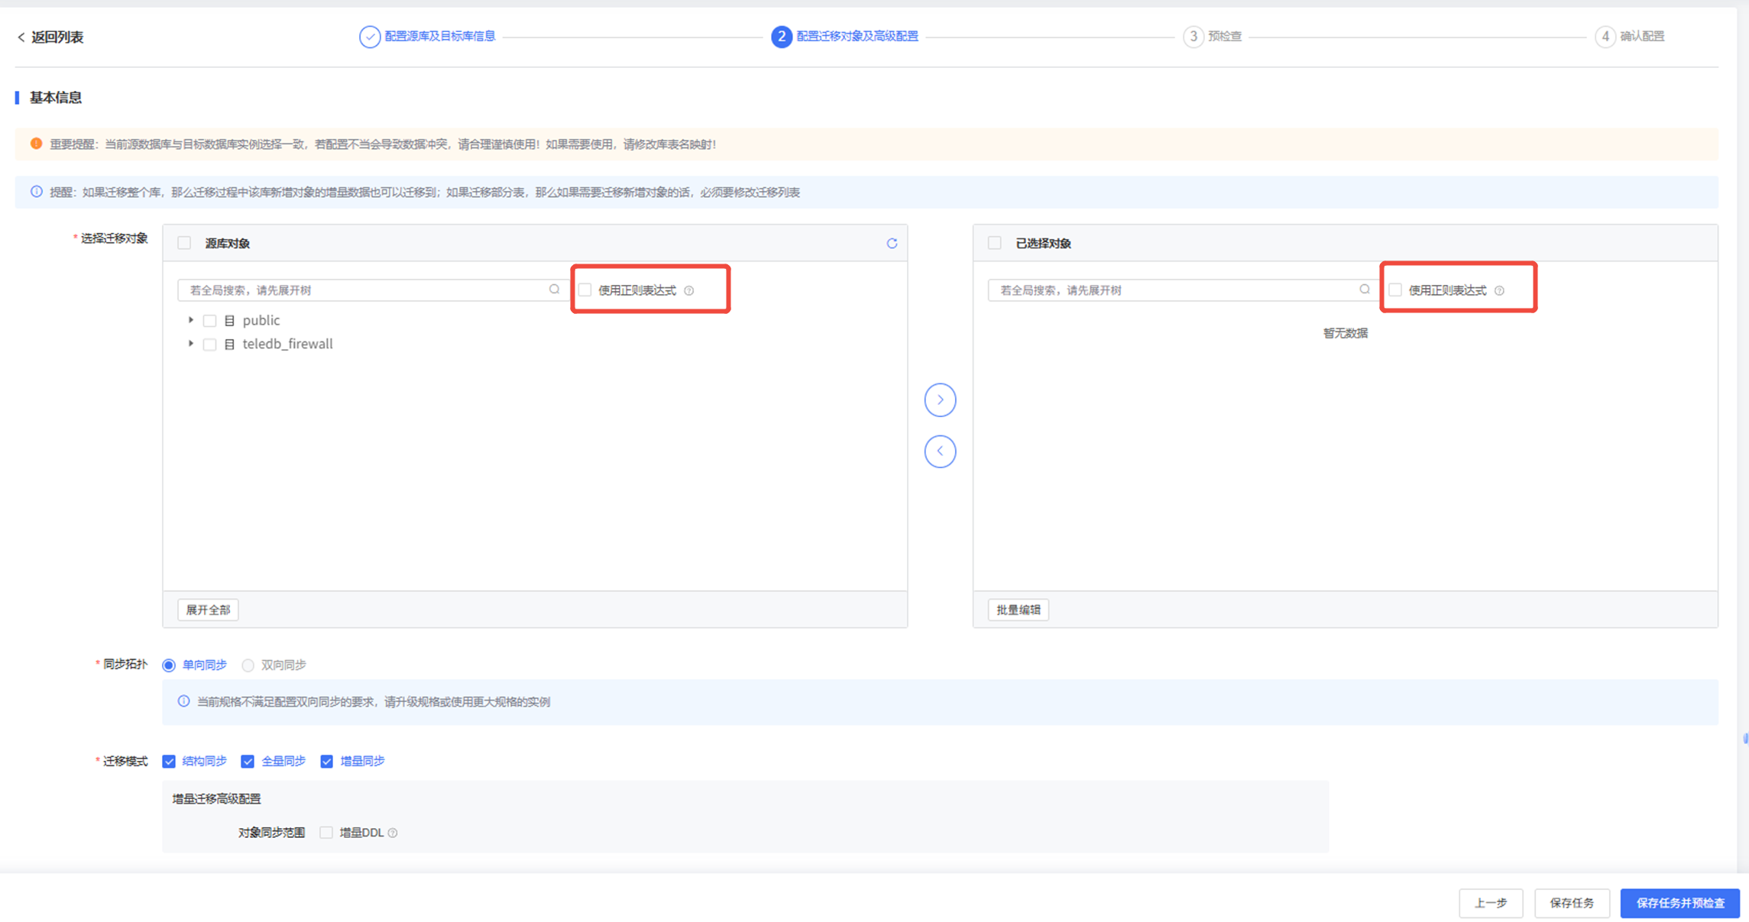Check the public schema checkbox

(209, 321)
